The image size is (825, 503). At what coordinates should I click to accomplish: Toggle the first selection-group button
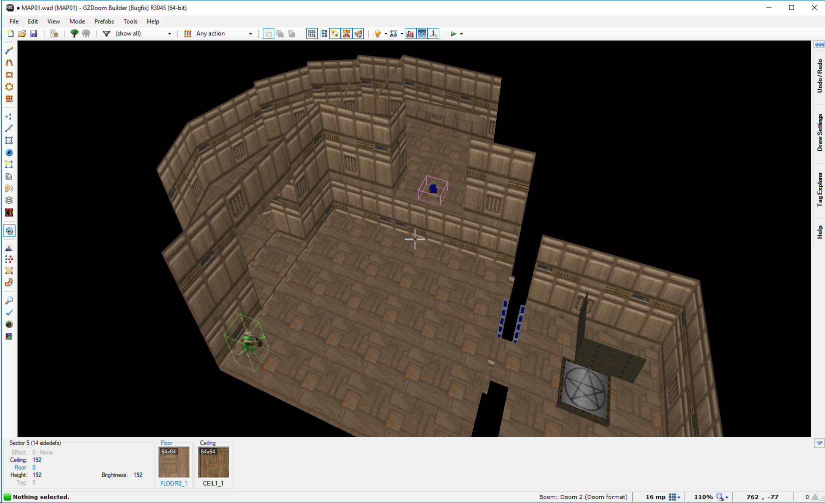[268, 33]
